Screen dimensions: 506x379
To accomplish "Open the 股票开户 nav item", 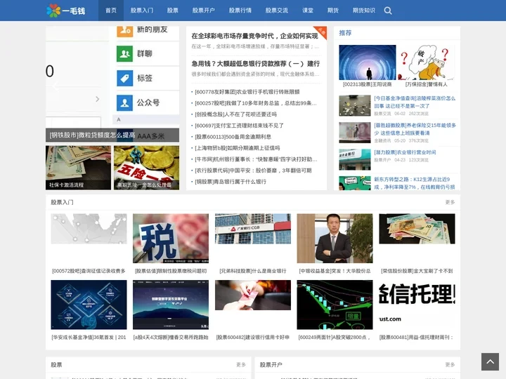I will click(203, 11).
